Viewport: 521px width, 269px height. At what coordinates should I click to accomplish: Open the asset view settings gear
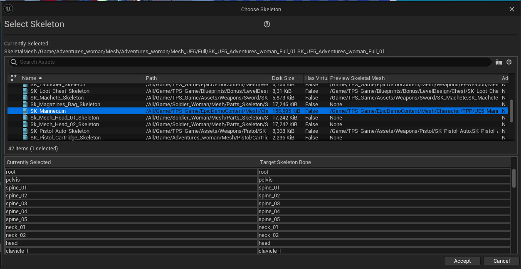coord(509,62)
